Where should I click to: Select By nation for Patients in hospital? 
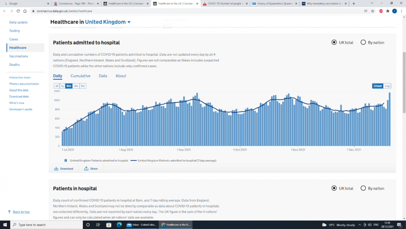pyautogui.click(x=363, y=188)
